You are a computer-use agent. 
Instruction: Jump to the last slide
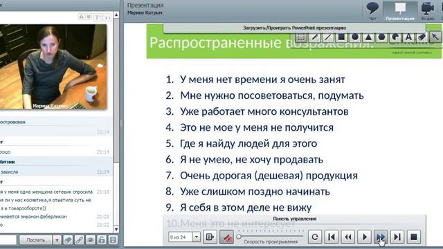tap(397, 237)
